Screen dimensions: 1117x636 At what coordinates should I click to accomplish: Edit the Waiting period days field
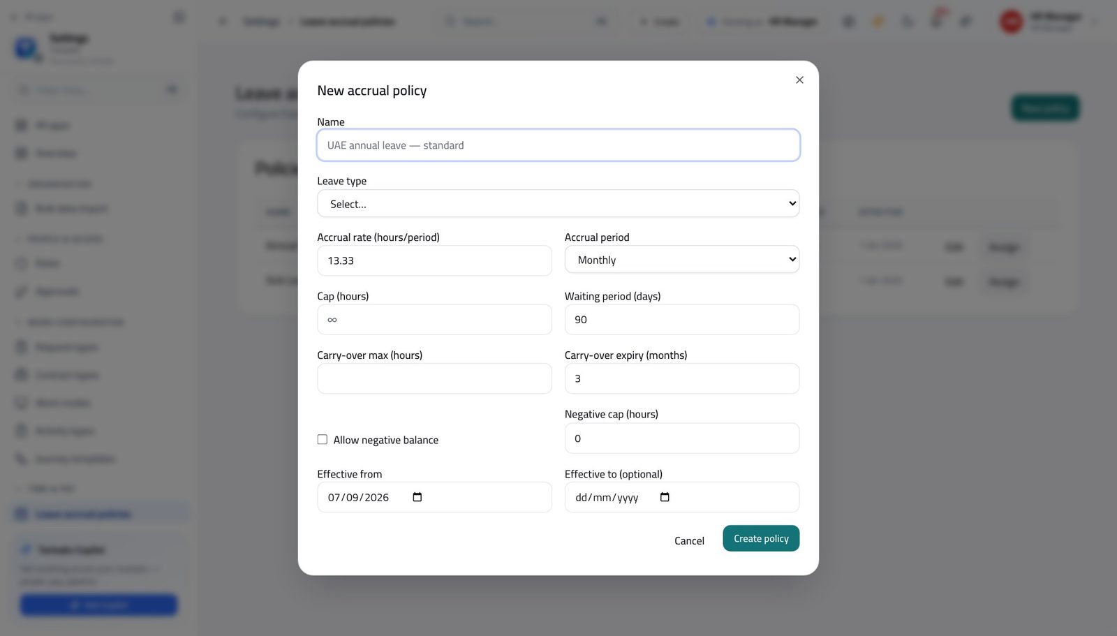pyautogui.click(x=682, y=320)
